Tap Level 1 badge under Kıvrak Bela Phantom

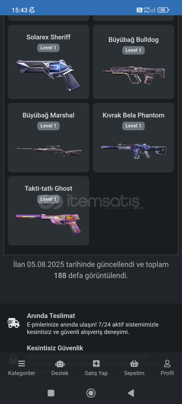133,126
